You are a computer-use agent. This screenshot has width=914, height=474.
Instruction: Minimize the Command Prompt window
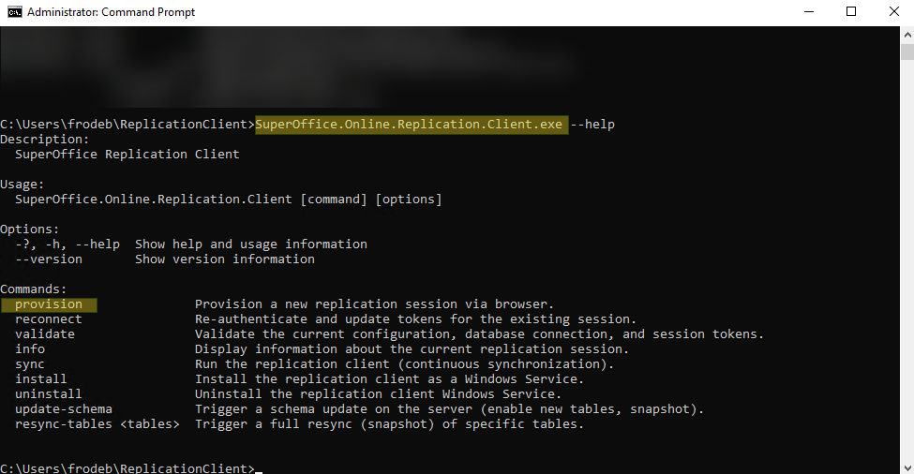809,12
